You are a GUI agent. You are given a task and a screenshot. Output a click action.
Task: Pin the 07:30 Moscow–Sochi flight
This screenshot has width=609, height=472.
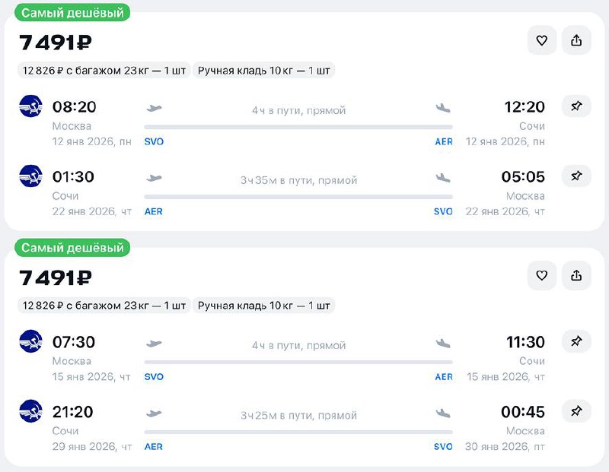point(576,342)
